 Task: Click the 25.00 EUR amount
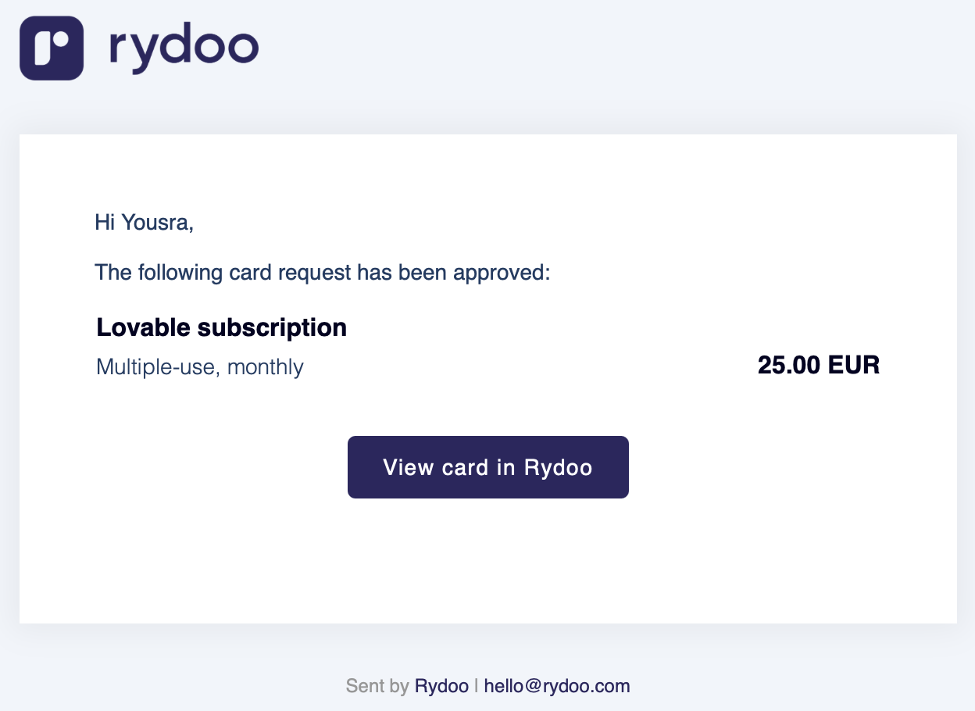[x=818, y=365]
